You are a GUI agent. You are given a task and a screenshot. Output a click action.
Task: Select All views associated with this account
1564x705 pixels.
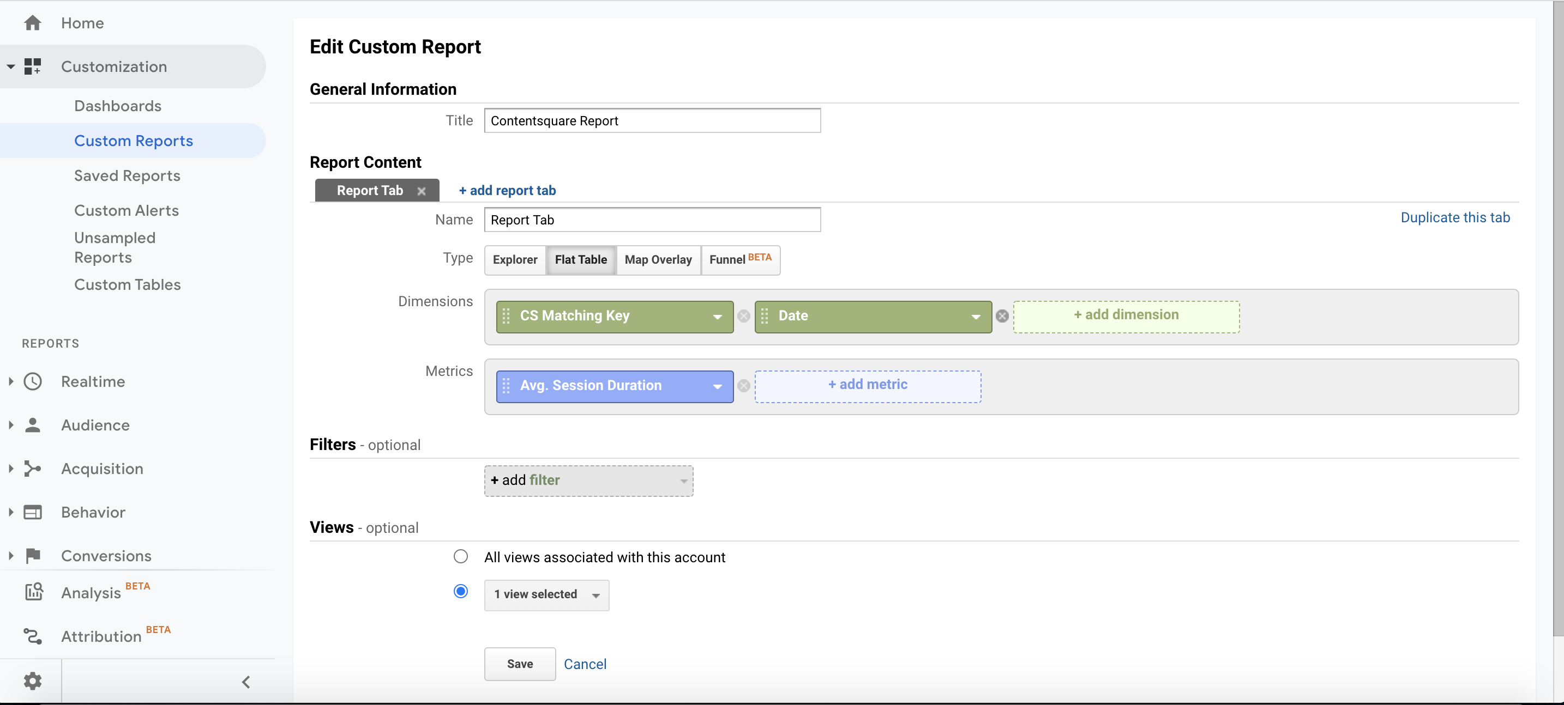(x=461, y=556)
